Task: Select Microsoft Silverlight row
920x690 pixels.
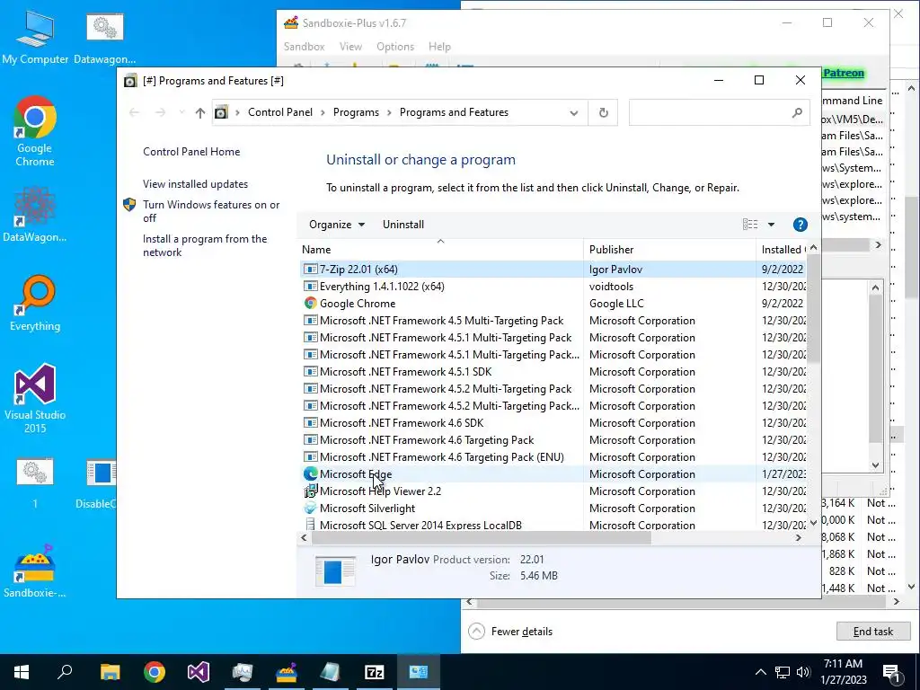Action: [553, 509]
